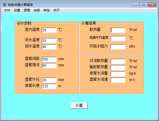
Task: Maximize the program window
Action: (x=144, y=5)
